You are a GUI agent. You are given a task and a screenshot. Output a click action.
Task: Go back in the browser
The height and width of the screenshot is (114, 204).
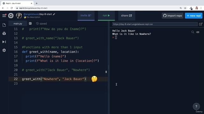coord(3,8)
